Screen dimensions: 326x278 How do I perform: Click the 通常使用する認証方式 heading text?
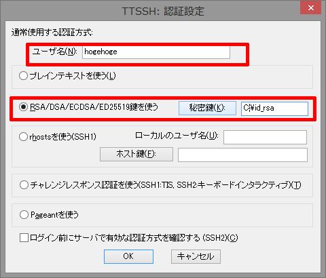[52, 33]
